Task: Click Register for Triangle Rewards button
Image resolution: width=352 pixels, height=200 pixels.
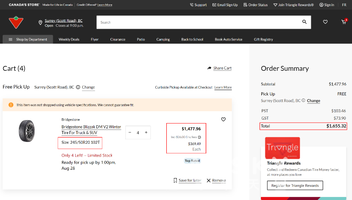Action: point(295,185)
